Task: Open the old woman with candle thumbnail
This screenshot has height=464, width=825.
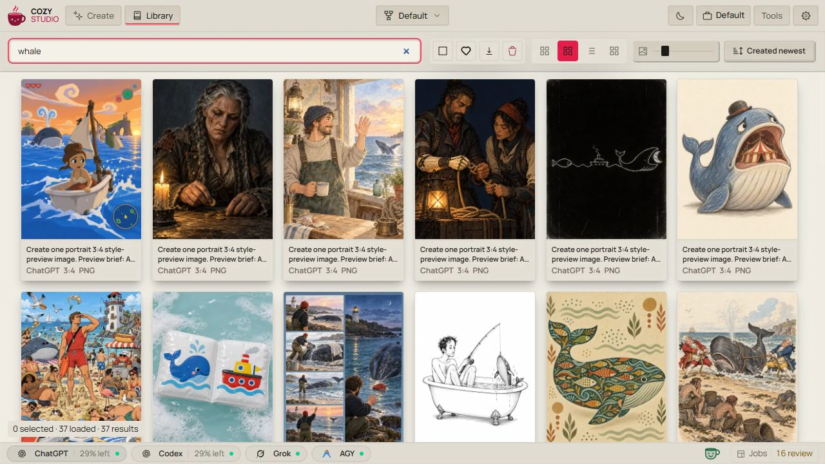Action: tap(213, 159)
